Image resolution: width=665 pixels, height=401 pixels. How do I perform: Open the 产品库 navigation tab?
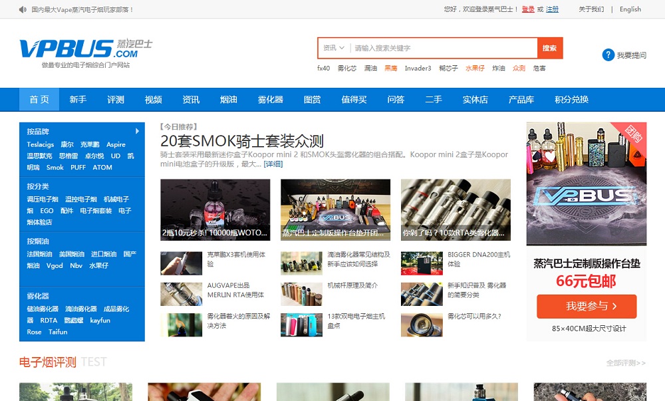[521, 100]
